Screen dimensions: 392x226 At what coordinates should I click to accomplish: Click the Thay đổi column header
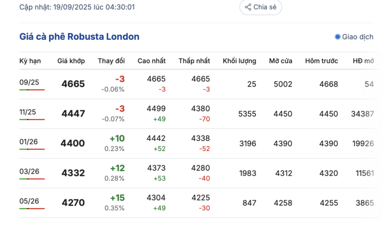pyautogui.click(x=111, y=61)
